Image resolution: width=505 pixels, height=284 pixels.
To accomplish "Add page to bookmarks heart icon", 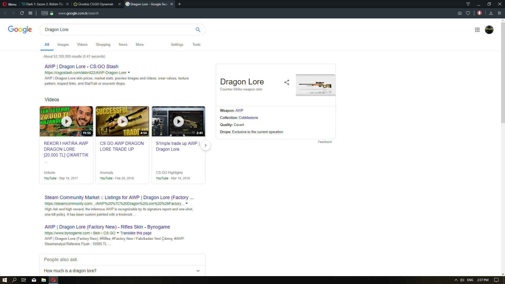I will 468,13.
